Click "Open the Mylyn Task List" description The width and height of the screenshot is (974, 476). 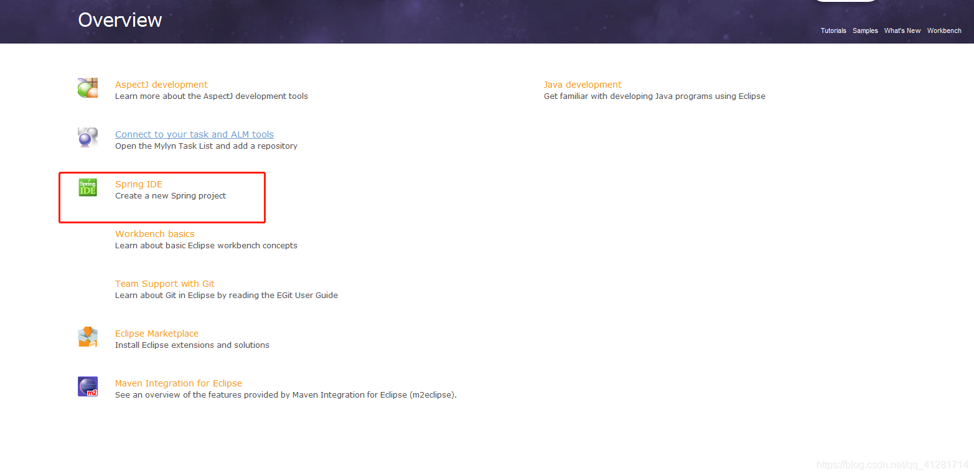(206, 146)
